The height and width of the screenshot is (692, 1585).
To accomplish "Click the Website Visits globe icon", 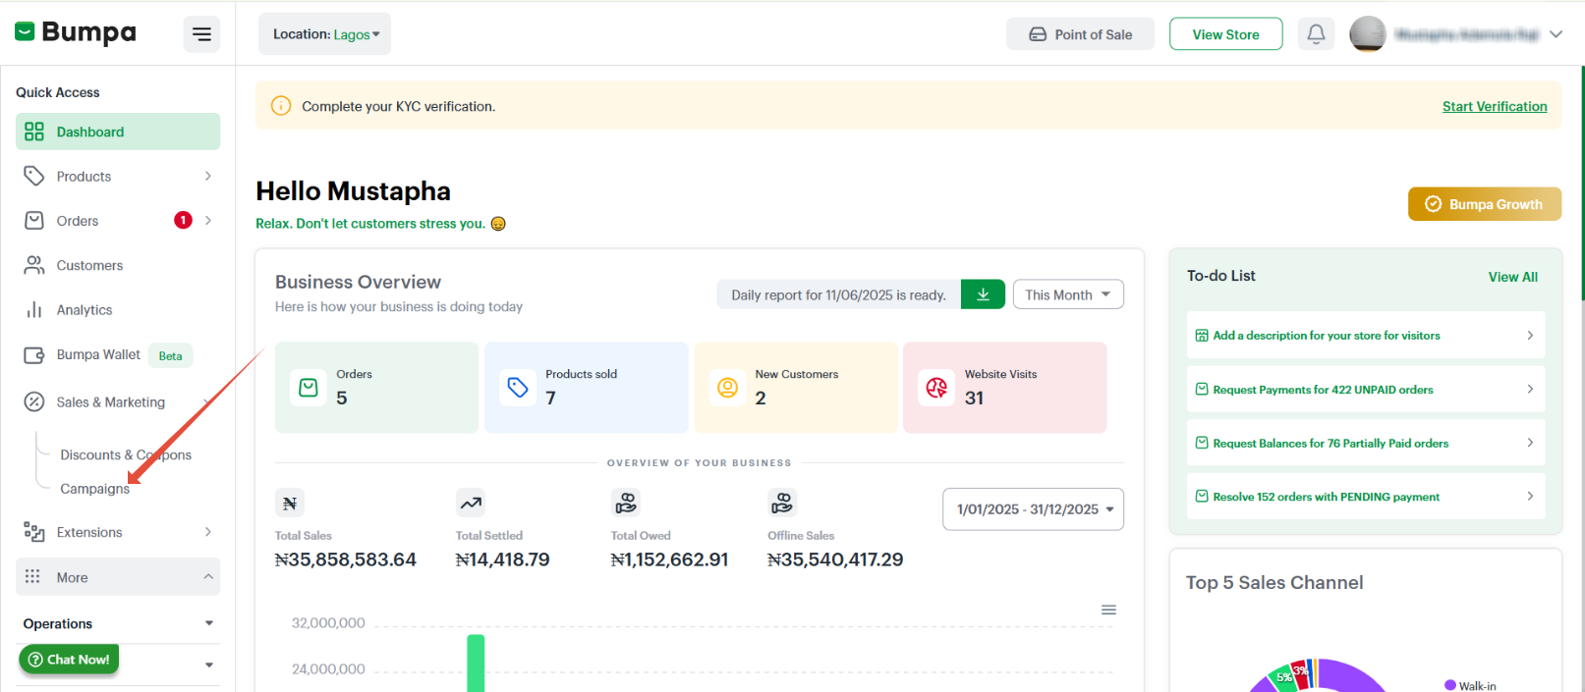I will pyautogui.click(x=936, y=388).
